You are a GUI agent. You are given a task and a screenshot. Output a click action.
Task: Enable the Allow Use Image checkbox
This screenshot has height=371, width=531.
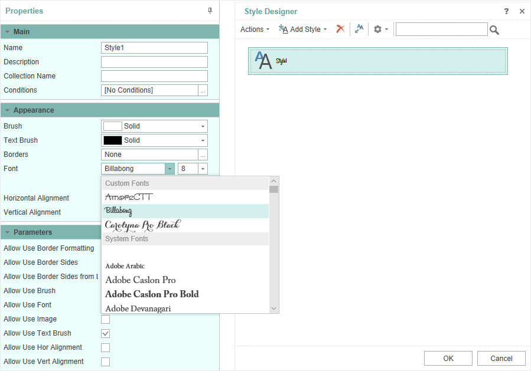106,319
